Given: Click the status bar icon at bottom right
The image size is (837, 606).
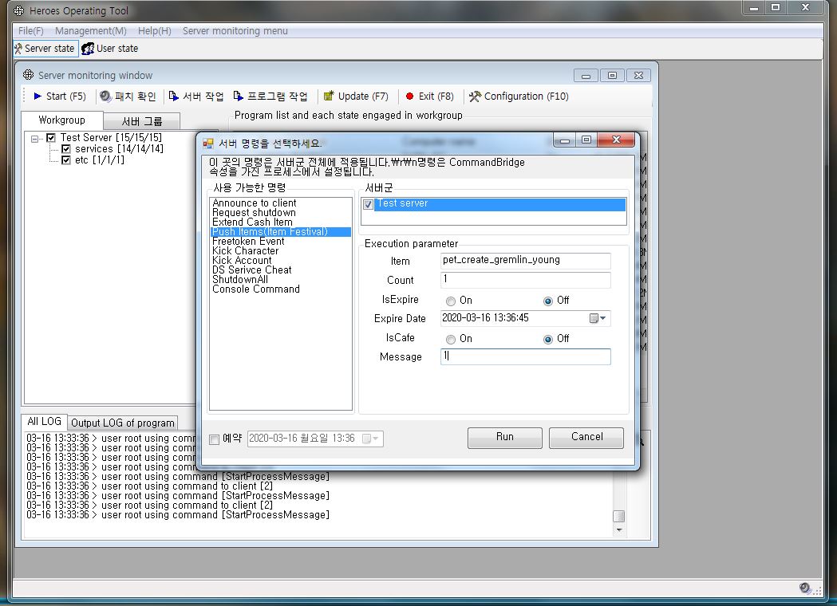Looking at the screenshot, I should (806, 588).
